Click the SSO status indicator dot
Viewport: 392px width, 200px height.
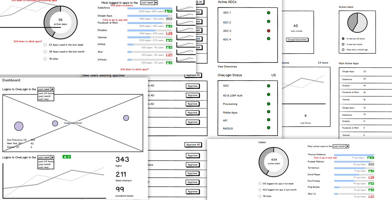268,86
